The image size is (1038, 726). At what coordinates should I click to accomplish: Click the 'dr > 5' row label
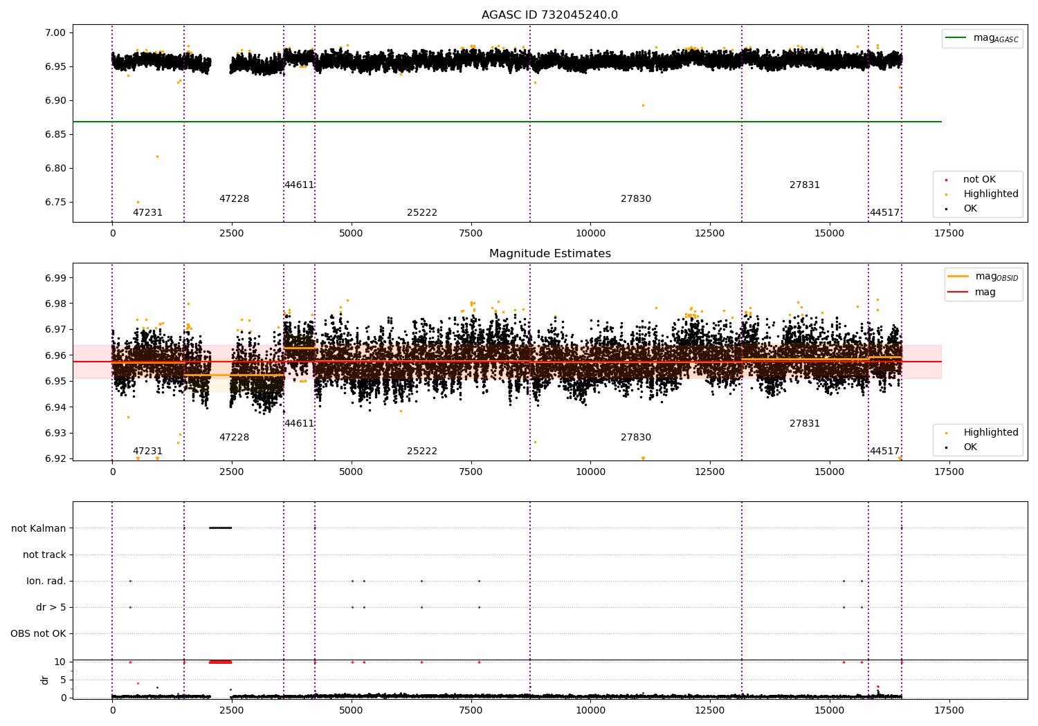(51, 608)
